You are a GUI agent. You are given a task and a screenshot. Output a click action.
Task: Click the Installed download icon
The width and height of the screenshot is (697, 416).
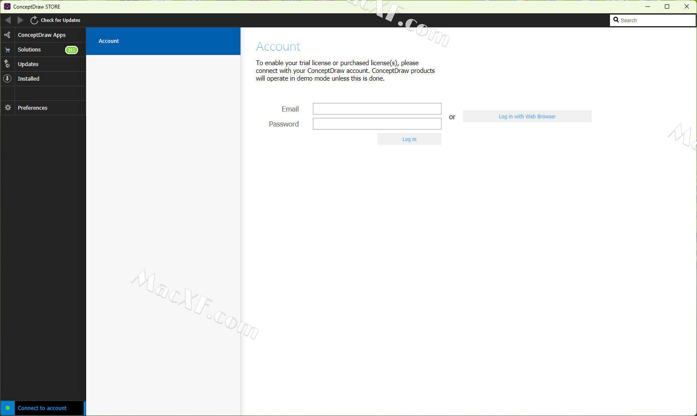tap(7, 78)
